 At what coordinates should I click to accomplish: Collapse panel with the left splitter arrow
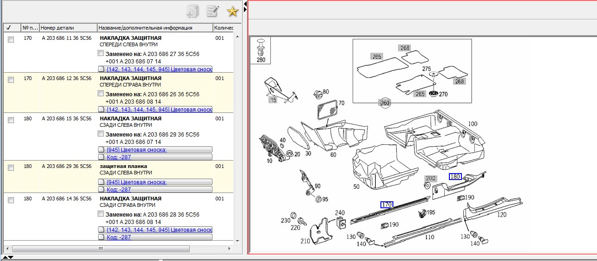(x=245, y=4)
